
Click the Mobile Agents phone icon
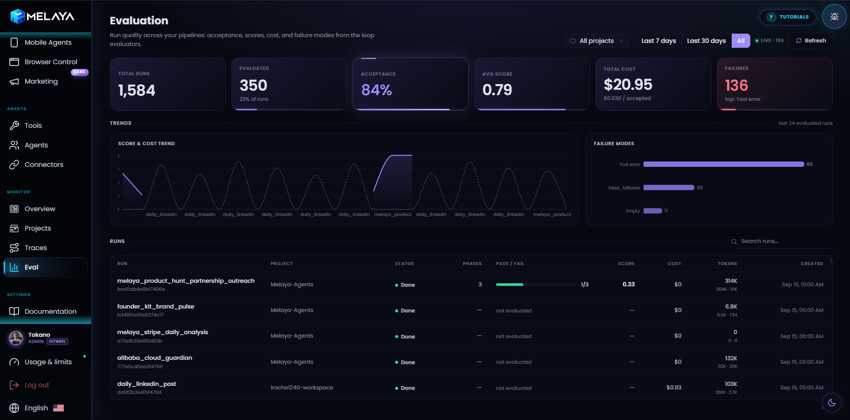pyautogui.click(x=14, y=42)
